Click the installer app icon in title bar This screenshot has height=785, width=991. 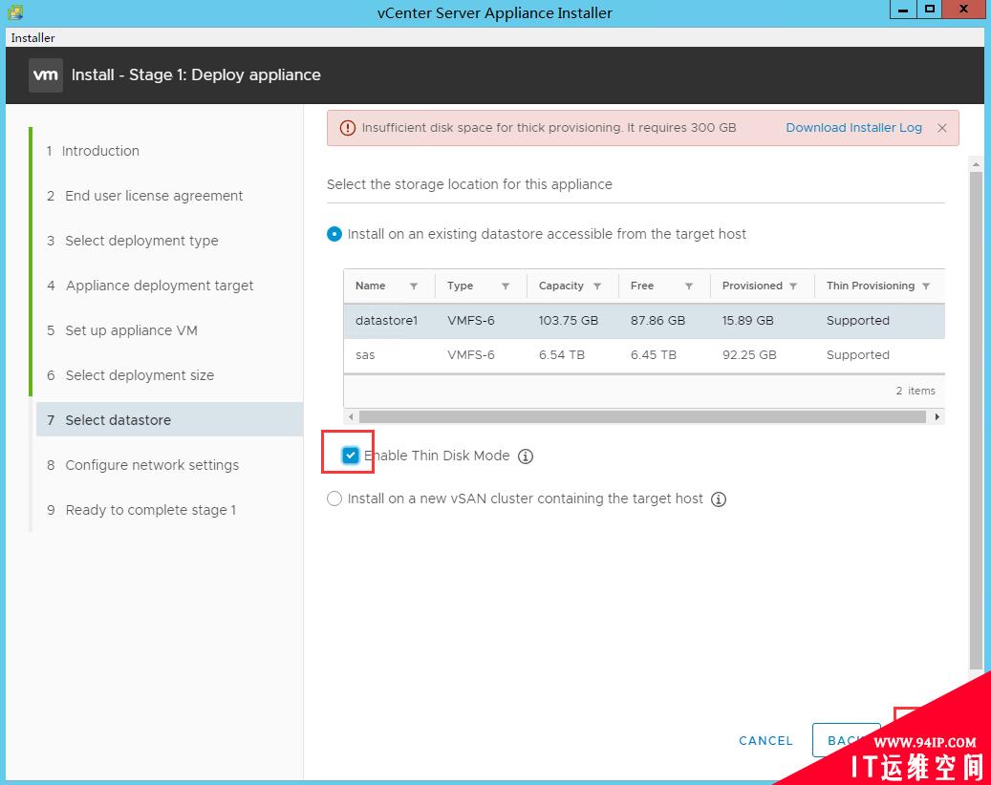pyautogui.click(x=16, y=12)
